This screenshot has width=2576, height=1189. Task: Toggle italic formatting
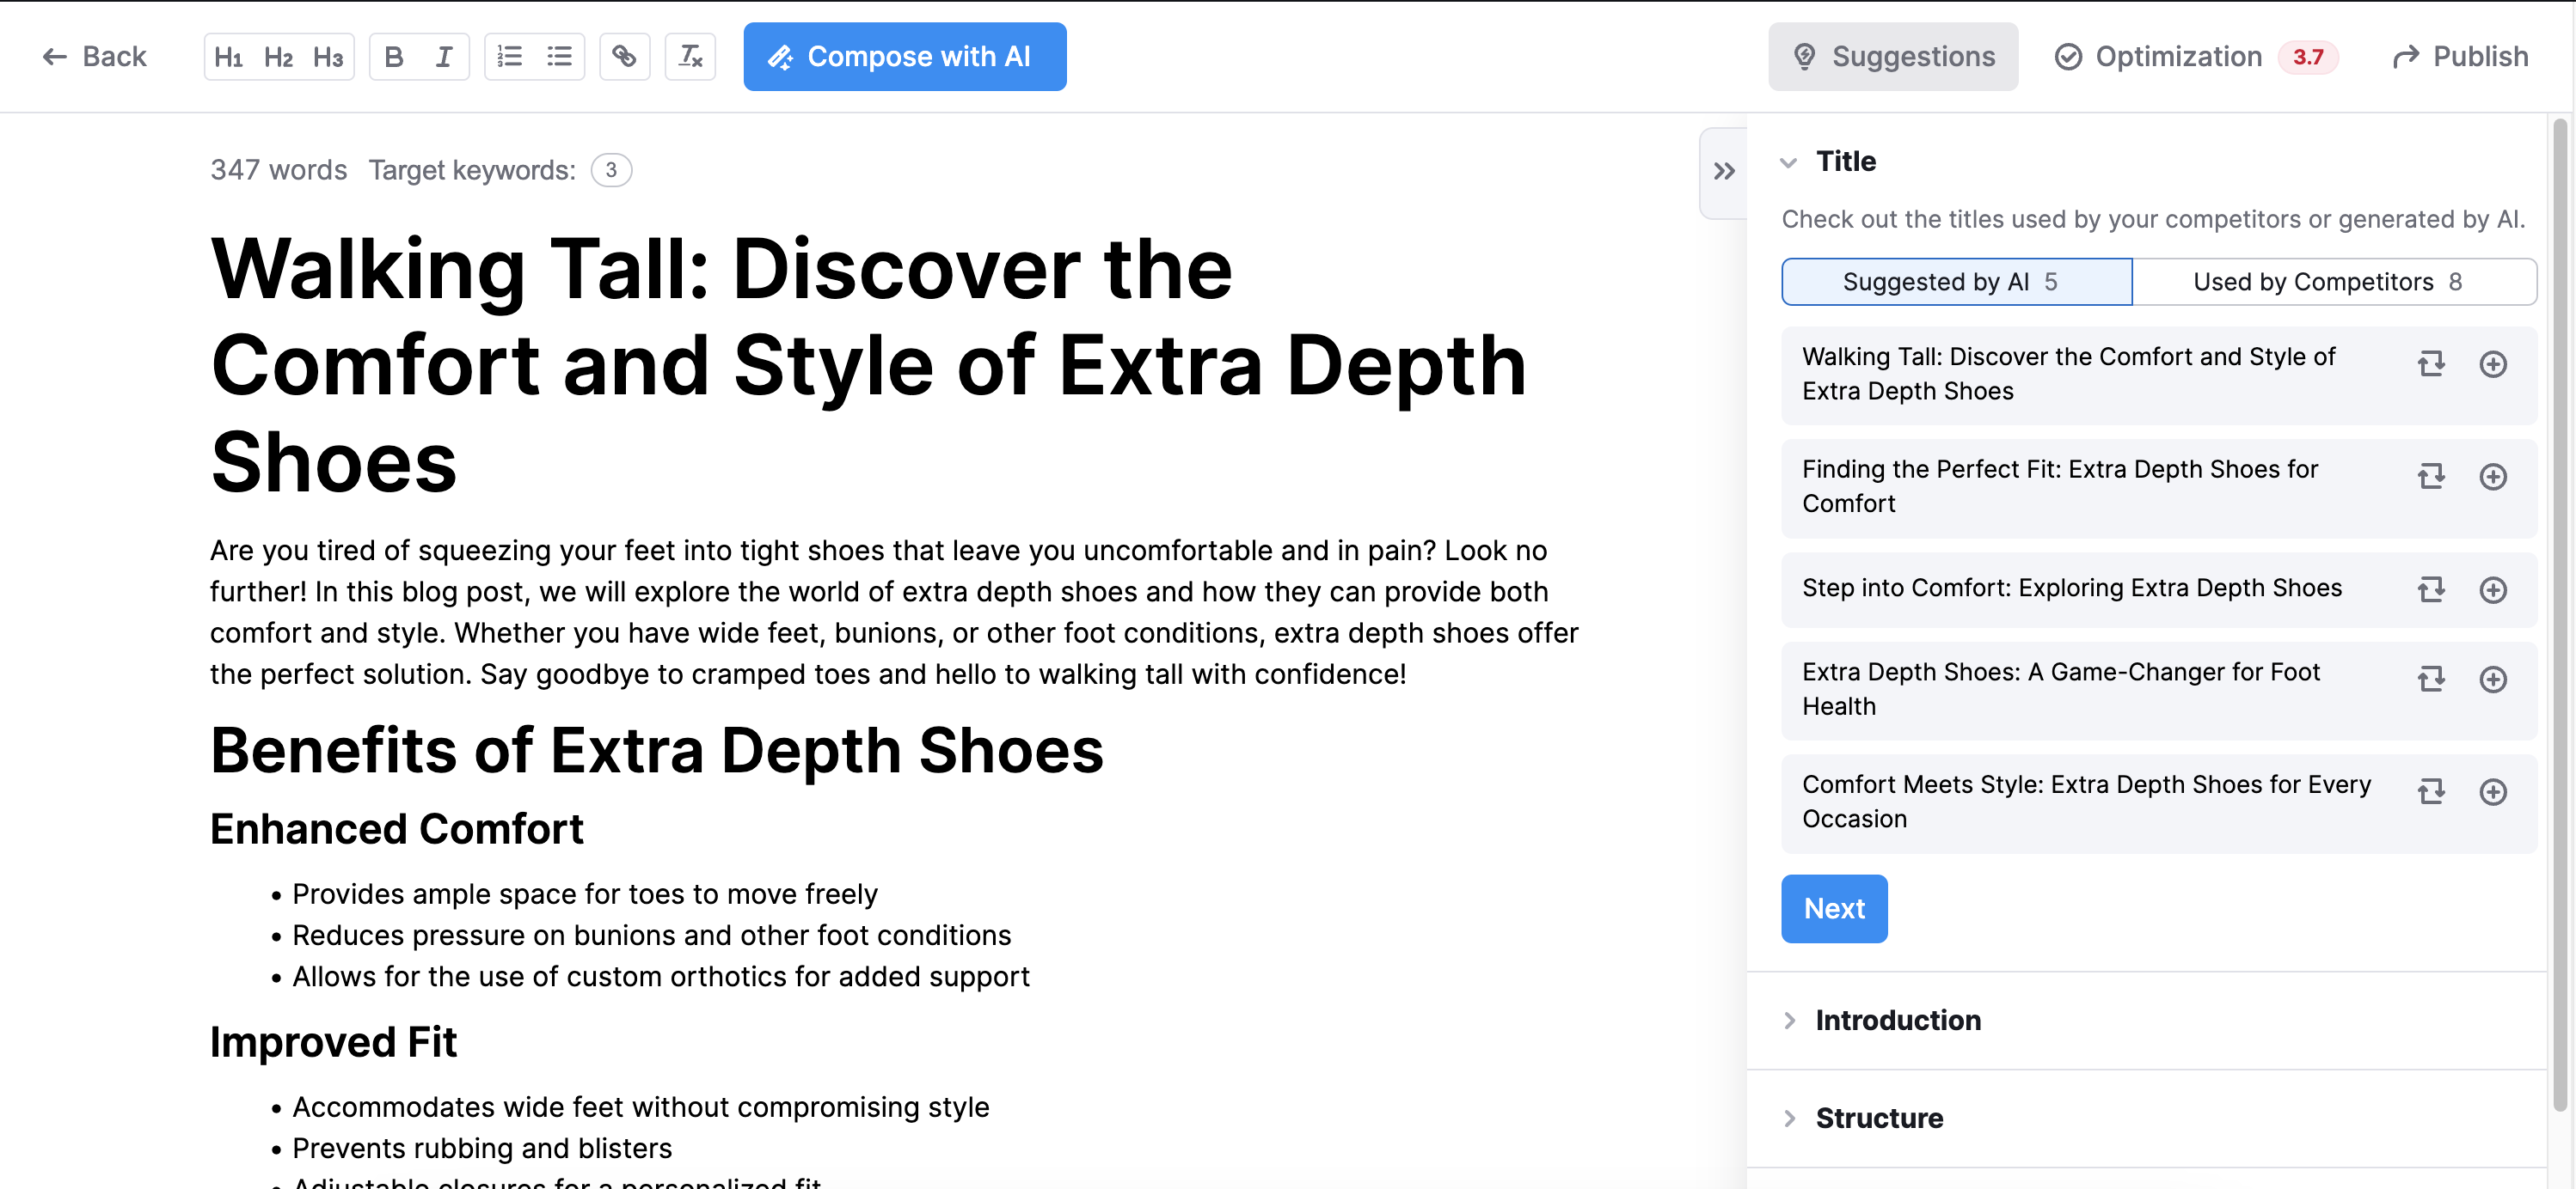(444, 57)
